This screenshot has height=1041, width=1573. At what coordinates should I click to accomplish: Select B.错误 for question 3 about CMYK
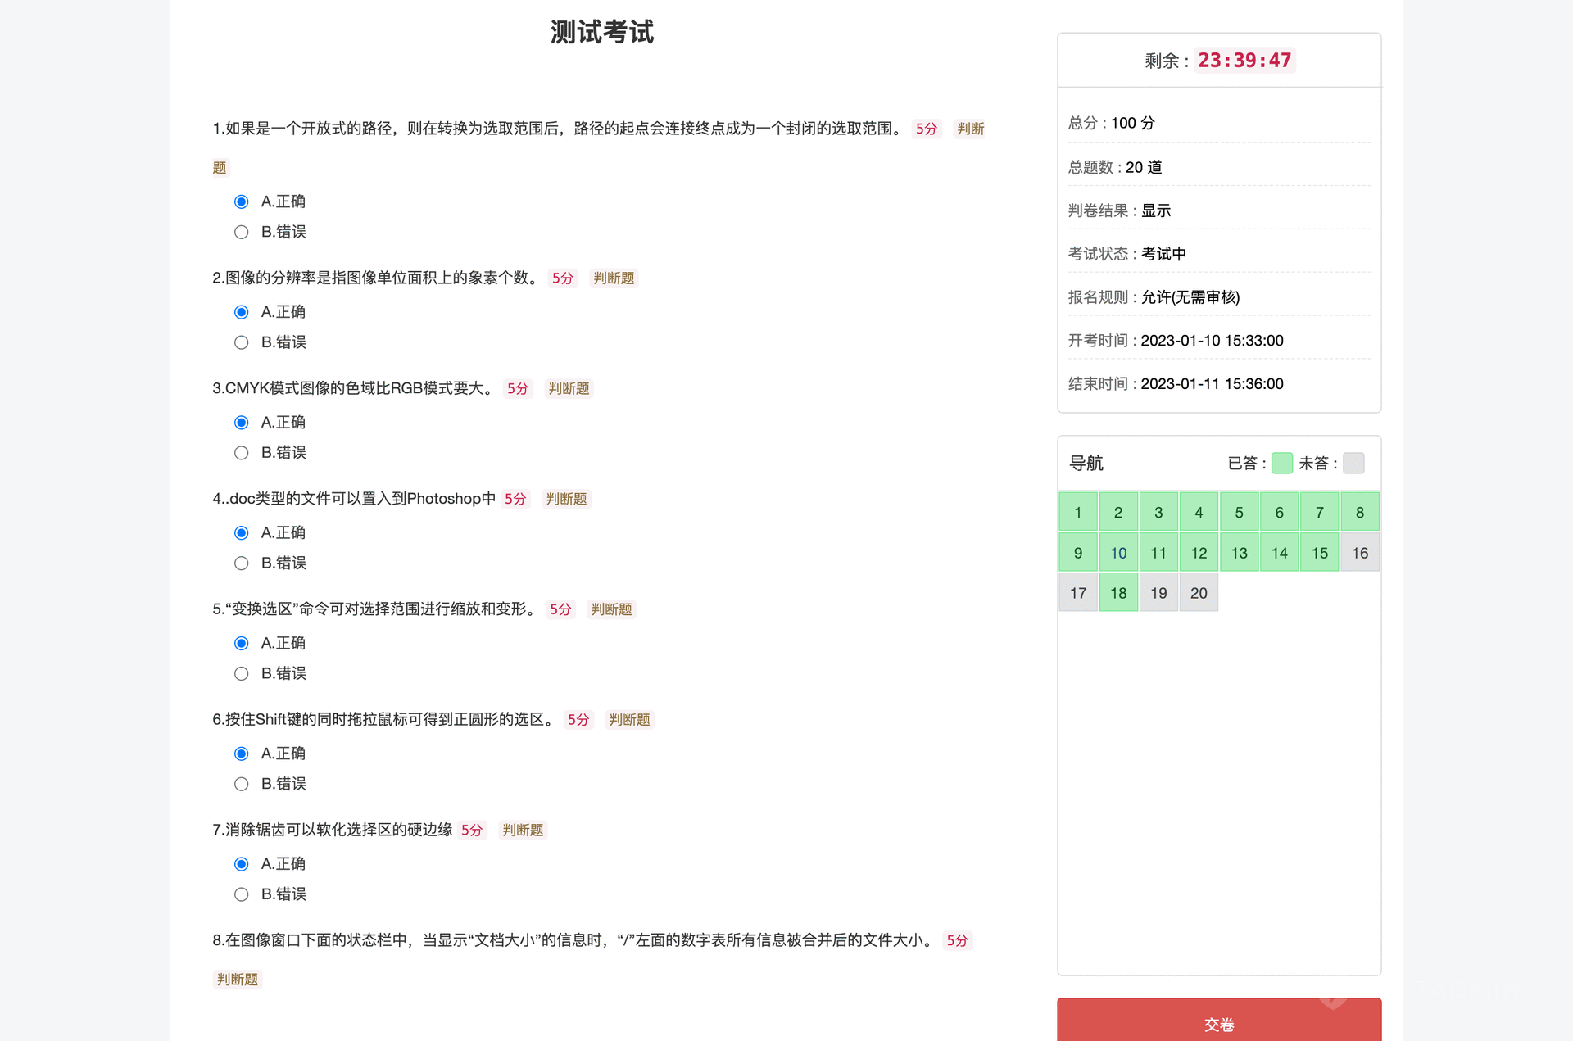241,453
